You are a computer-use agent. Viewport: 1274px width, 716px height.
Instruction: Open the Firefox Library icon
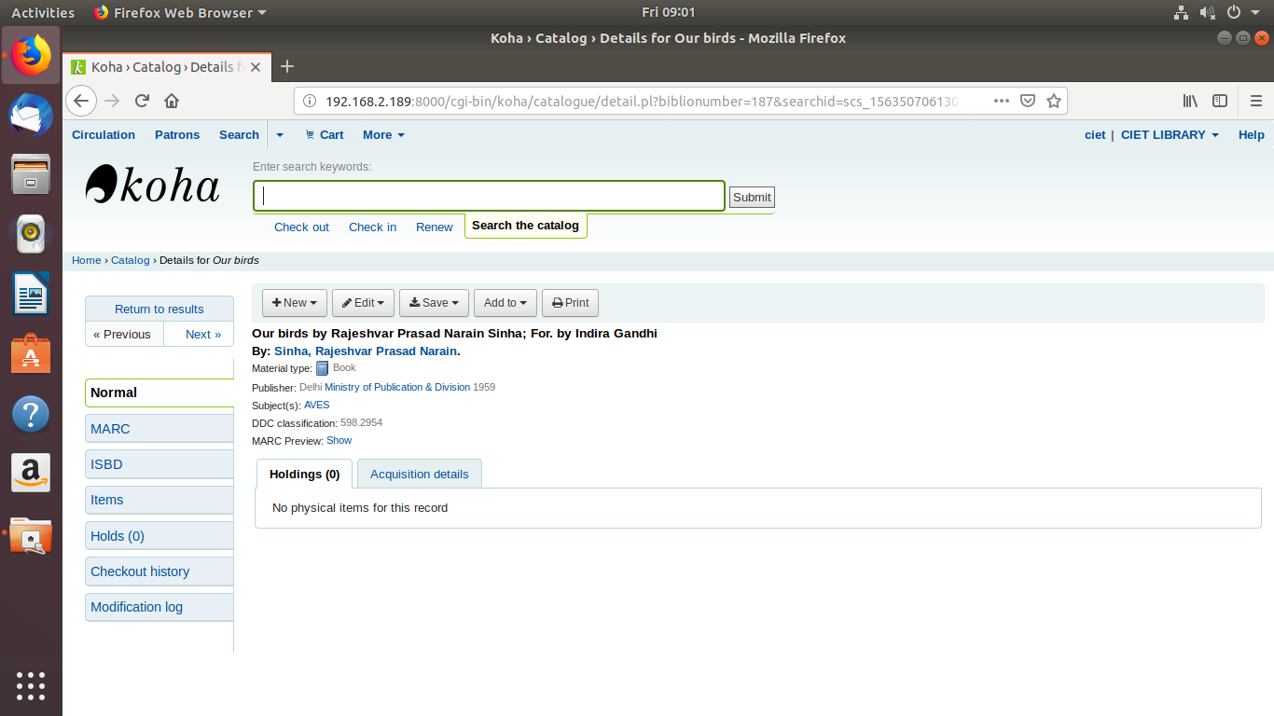coord(1190,101)
